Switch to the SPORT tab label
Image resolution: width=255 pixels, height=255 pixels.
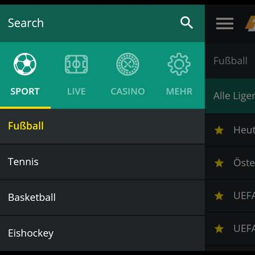25,91
